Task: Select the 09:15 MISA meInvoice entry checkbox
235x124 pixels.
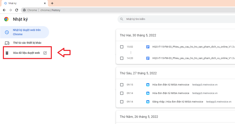Action: [122, 85]
